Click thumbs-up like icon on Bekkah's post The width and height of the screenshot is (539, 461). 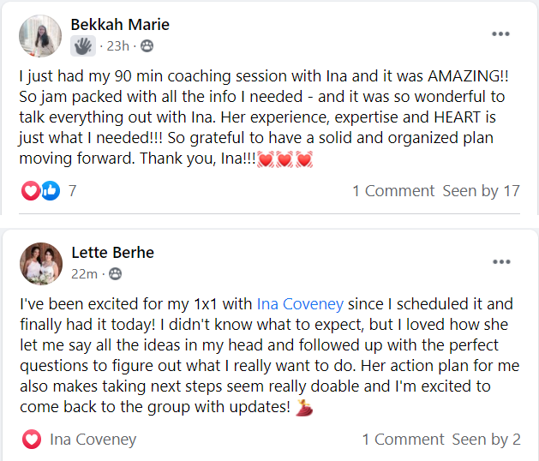50,190
